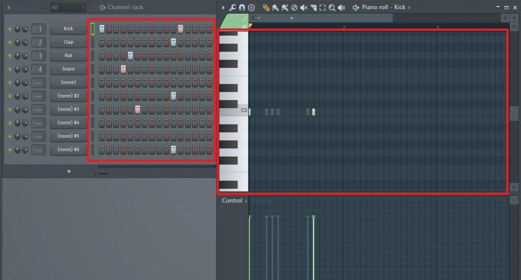Toggle mute LED for the (none) #6 channel
The width and height of the screenshot is (521, 280).
point(10,150)
